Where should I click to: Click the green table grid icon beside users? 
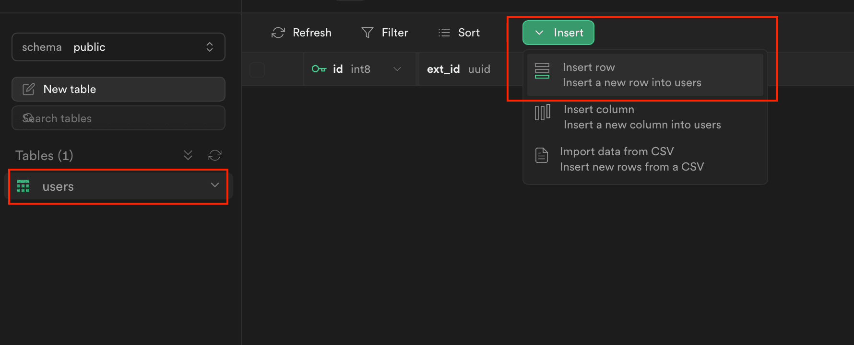pyautogui.click(x=23, y=186)
